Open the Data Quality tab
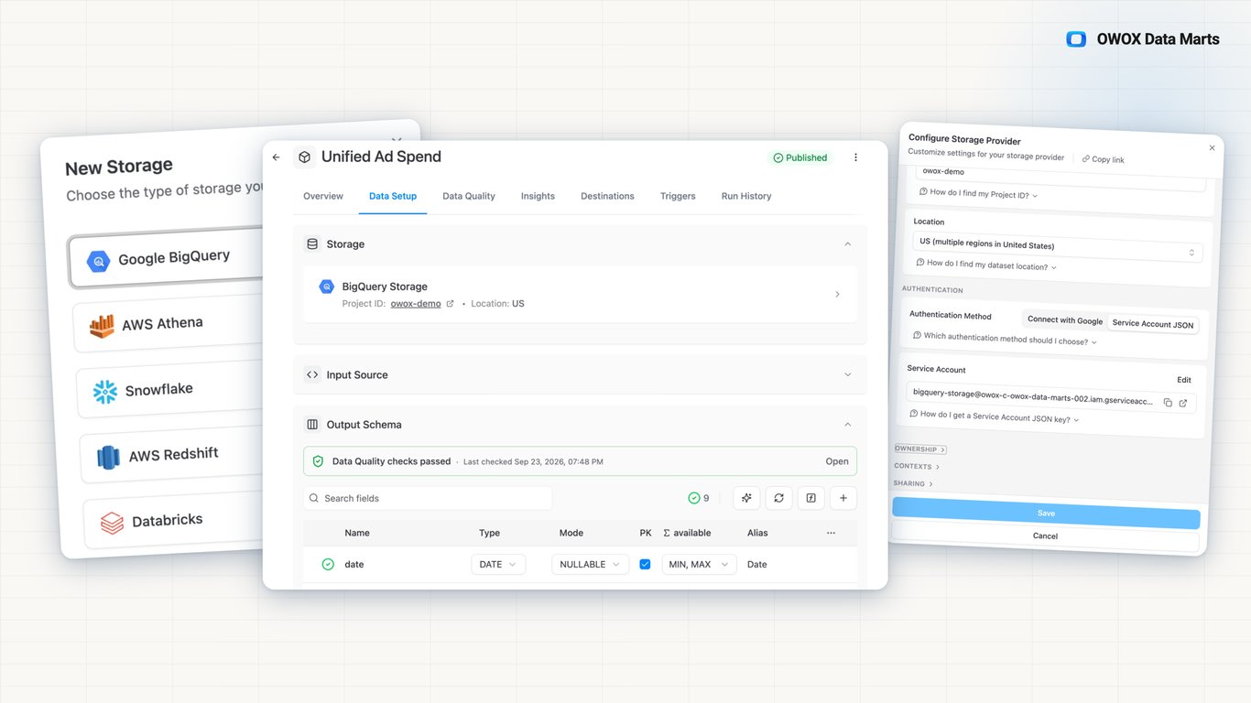 tap(469, 196)
